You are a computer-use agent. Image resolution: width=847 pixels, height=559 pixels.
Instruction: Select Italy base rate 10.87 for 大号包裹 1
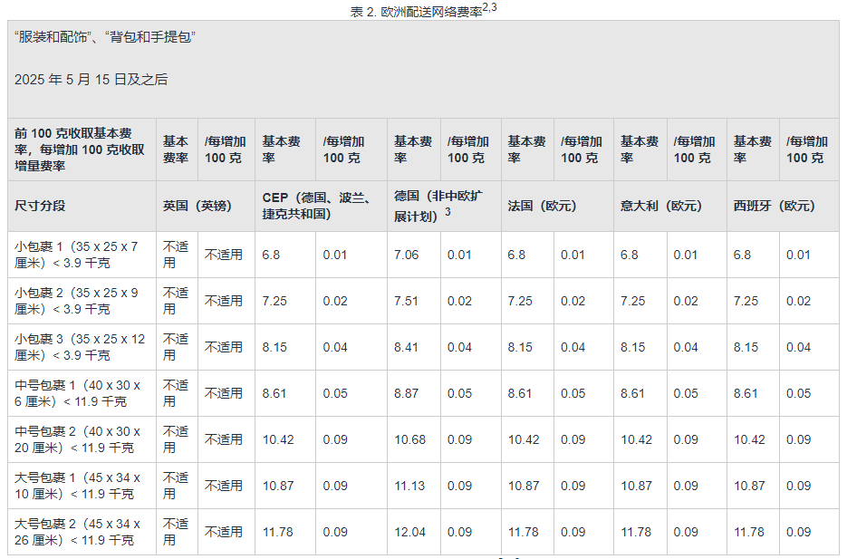click(636, 486)
